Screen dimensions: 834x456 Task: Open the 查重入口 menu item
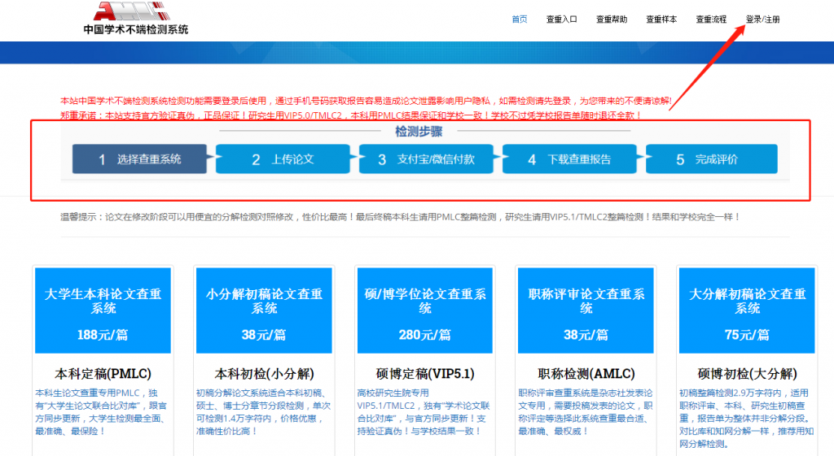click(x=562, y=20)
